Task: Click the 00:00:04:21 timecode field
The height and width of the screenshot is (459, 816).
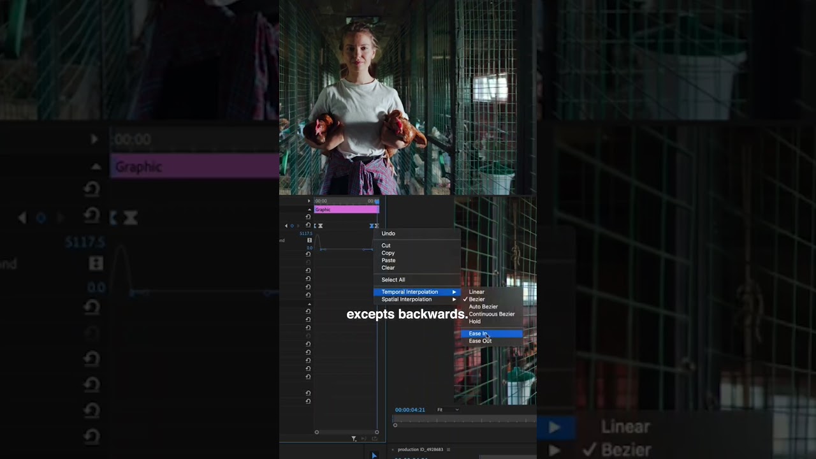Action: [x=410, y=410]
